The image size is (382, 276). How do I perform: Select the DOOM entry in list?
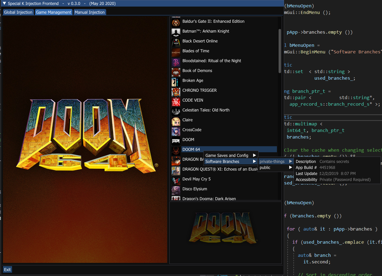click(x=188, y=140)
